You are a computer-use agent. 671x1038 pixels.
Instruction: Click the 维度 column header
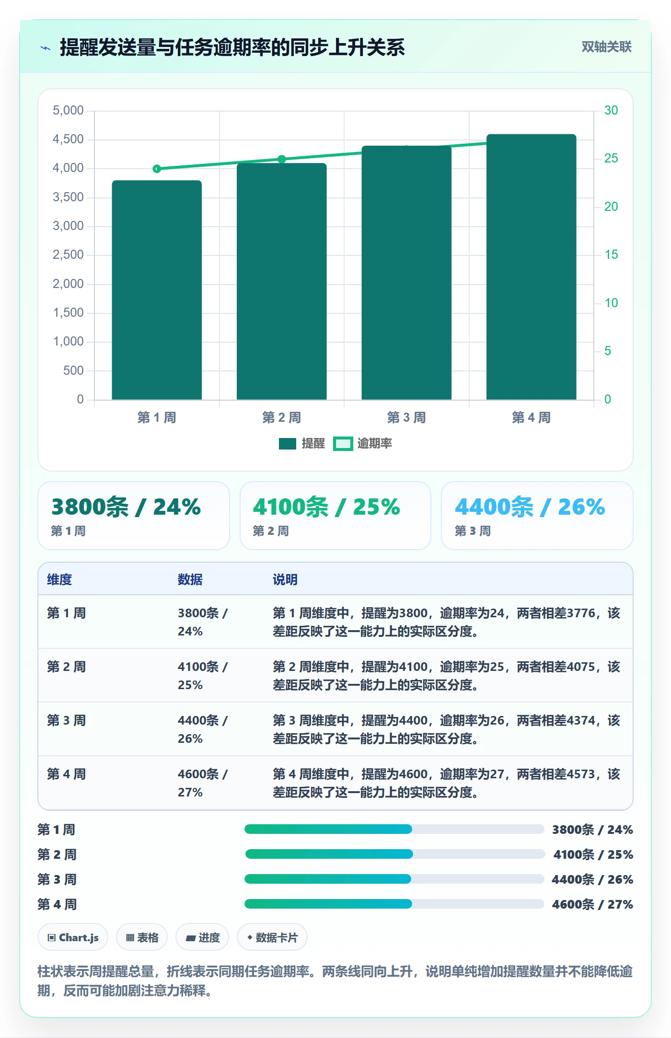(59, 579)
